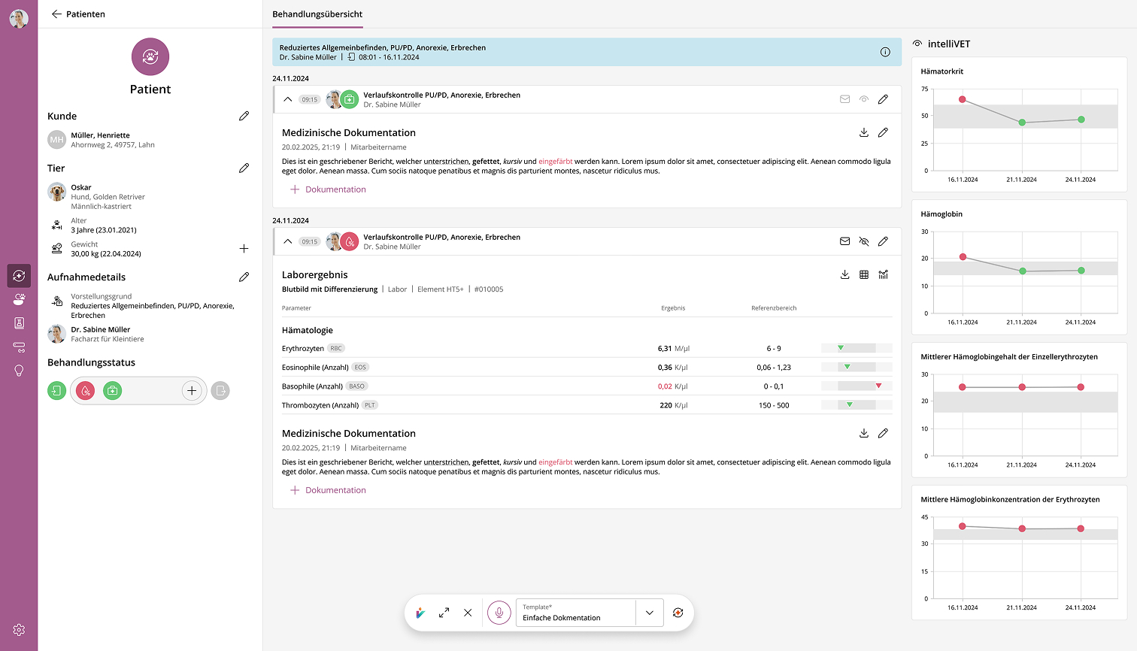Edit Medizinische Dokumentation below the lab results
The height and width of the screenshot is (651, 1137).
pos(883,433)
